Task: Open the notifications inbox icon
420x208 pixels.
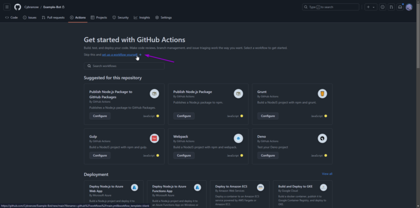Action: (400, 7)
